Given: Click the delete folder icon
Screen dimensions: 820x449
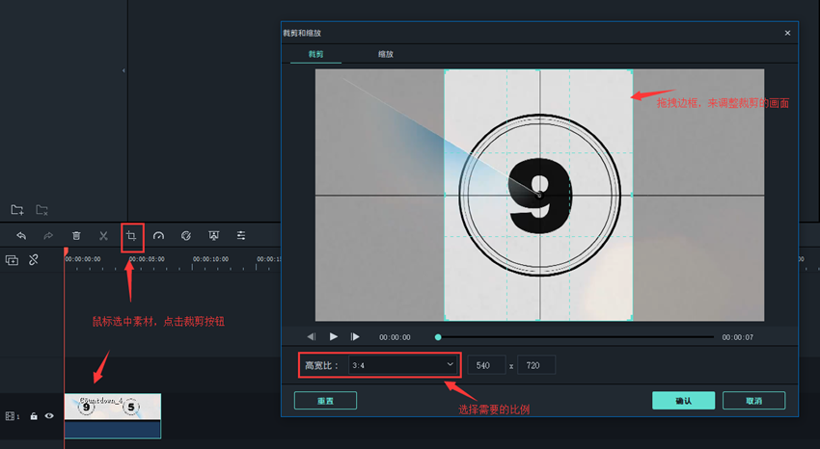Looking at the screenshot, I should click(41, 210).
